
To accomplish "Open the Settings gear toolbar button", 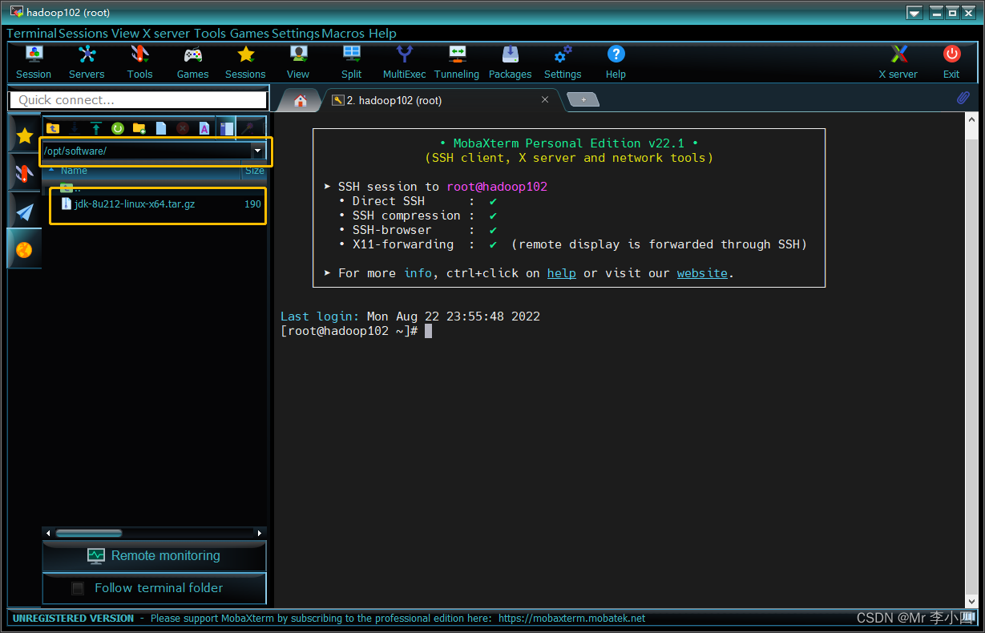I will pyautogui.click(x=563, y=62).
